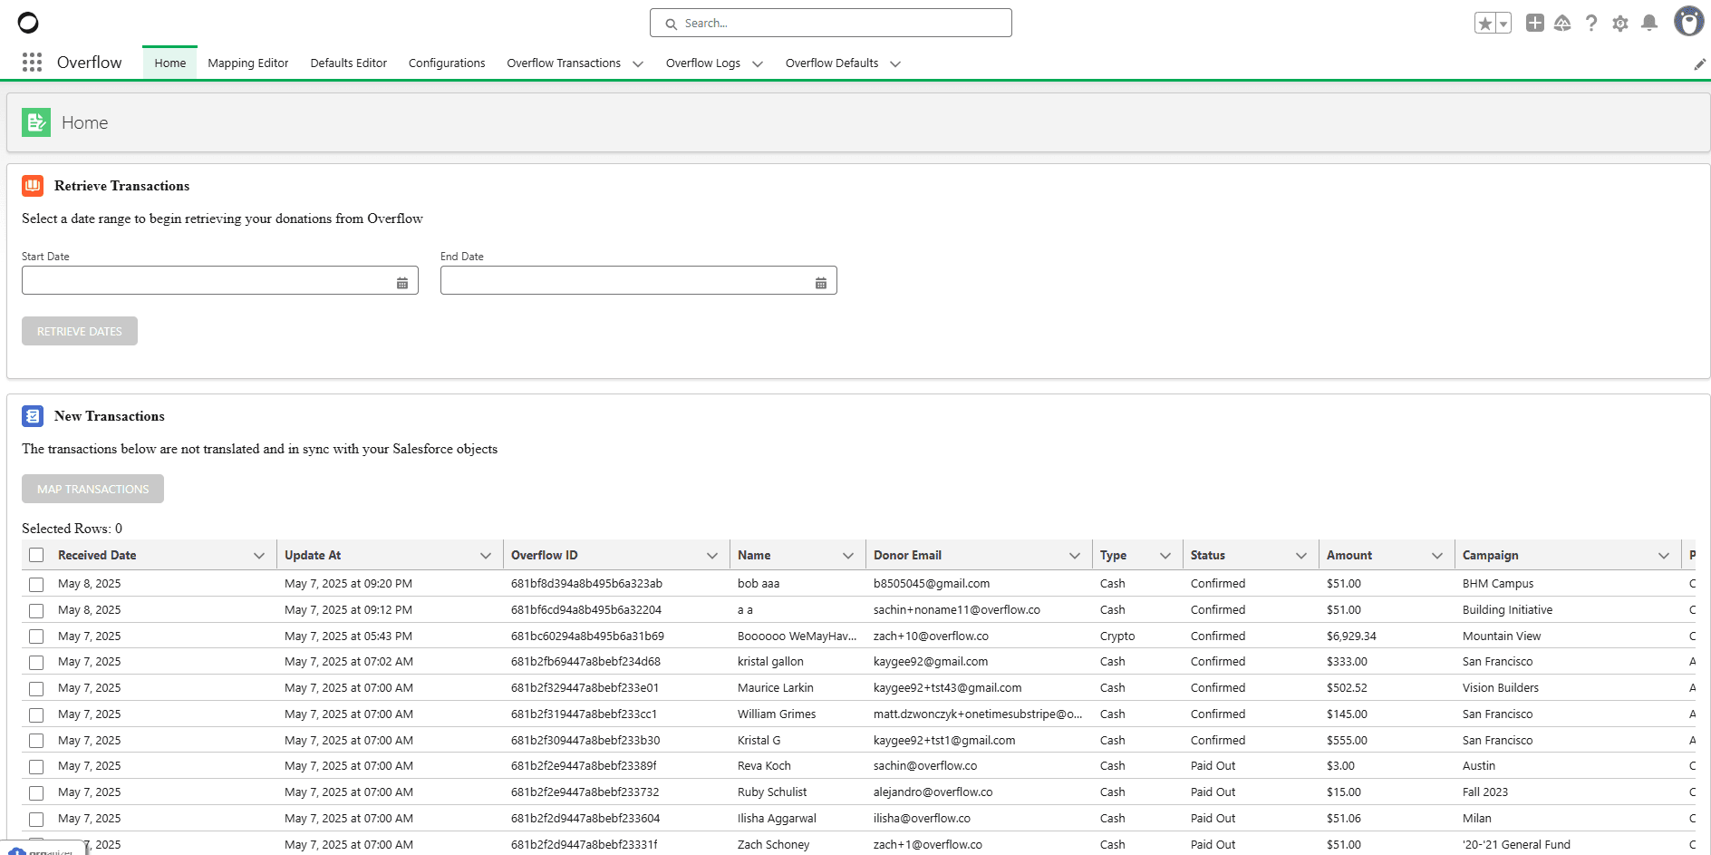Tick the Kristal G row checkbox

(x=36, y=741)
